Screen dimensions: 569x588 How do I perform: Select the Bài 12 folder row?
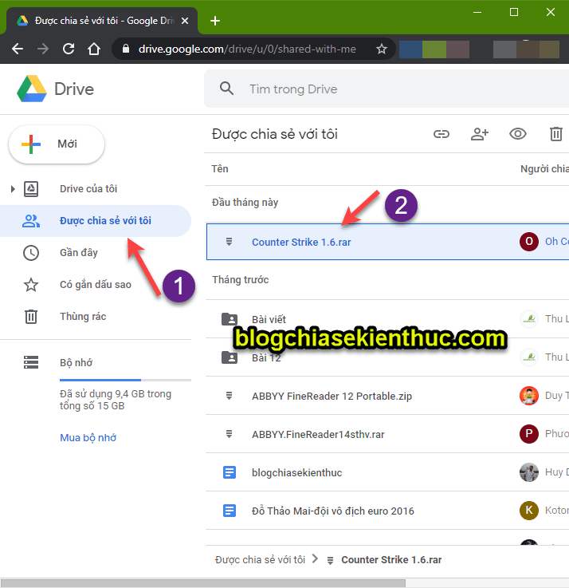tap(387, 357)
